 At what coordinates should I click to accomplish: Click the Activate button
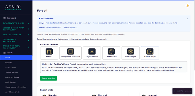coord(180,91)
